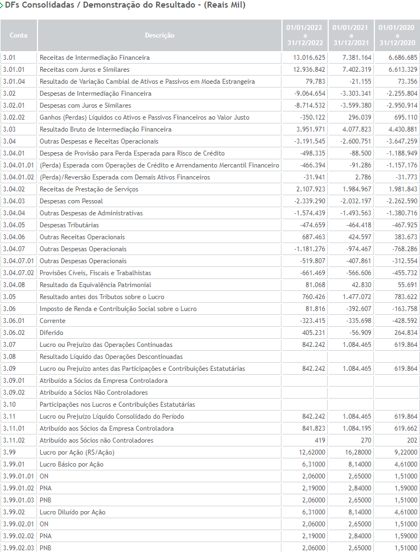Click the green arrow icon before DFs Consolidadas

[x=2, y=5]
